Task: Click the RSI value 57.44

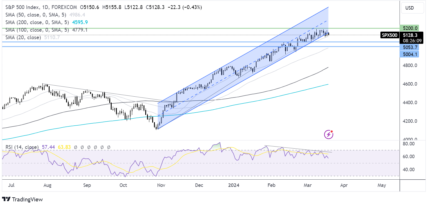Action: [x=48, y=147]
